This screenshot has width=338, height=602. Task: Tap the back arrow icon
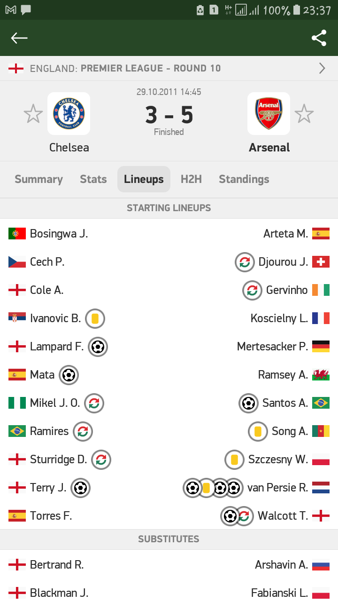19,38
